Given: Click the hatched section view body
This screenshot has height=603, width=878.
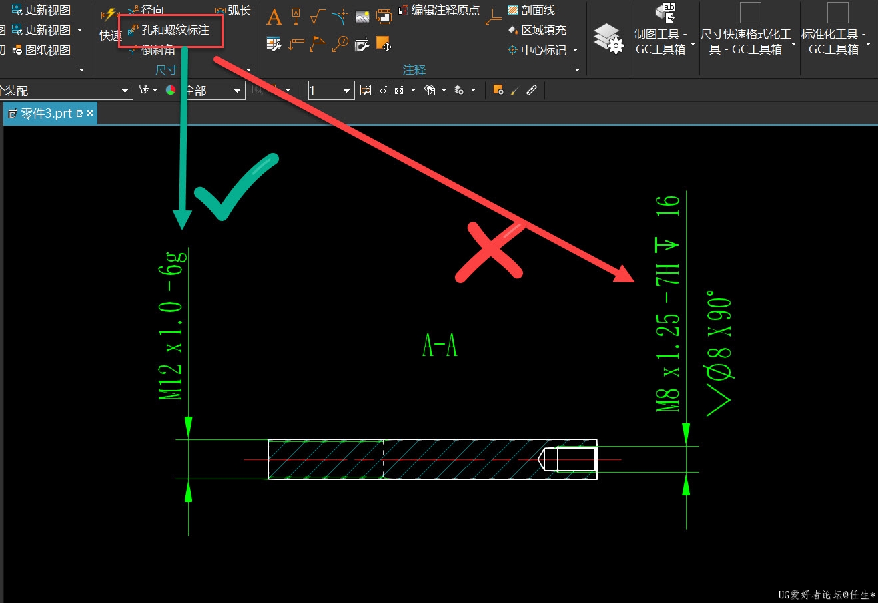Looking at the screenshot, I should coord(432,459).
